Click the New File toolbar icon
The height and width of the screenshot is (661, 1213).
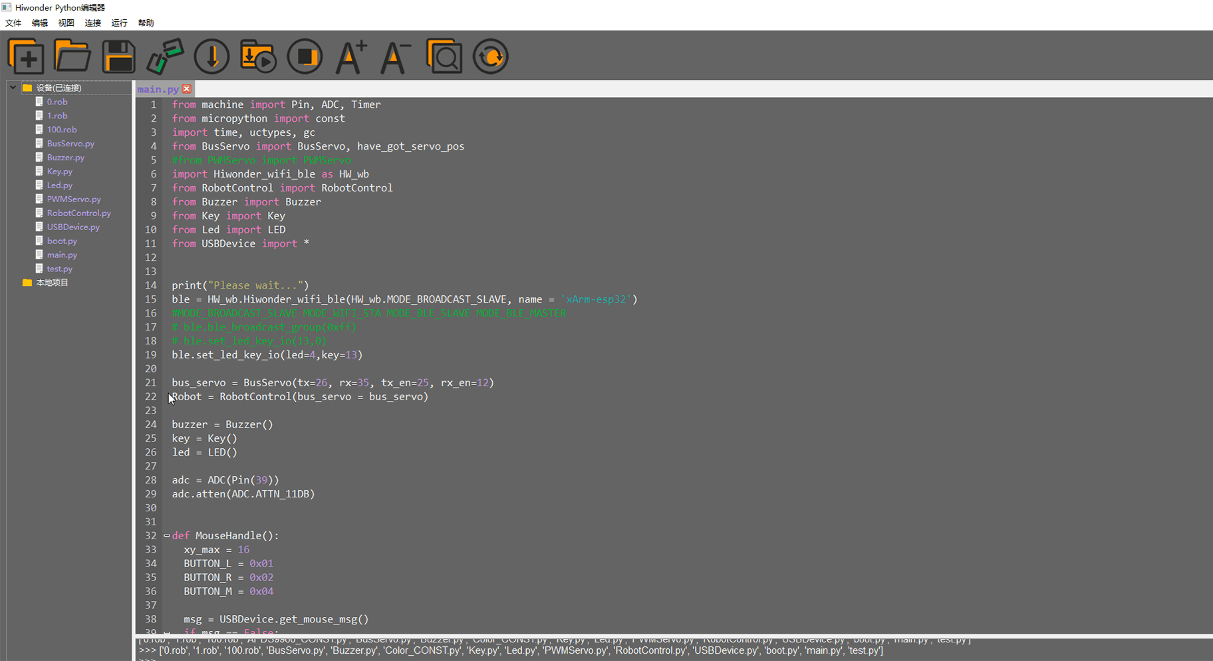(26, 57)
